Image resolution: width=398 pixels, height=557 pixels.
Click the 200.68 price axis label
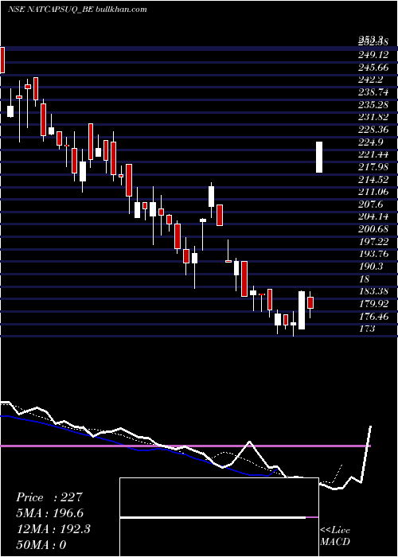[373, 229]
